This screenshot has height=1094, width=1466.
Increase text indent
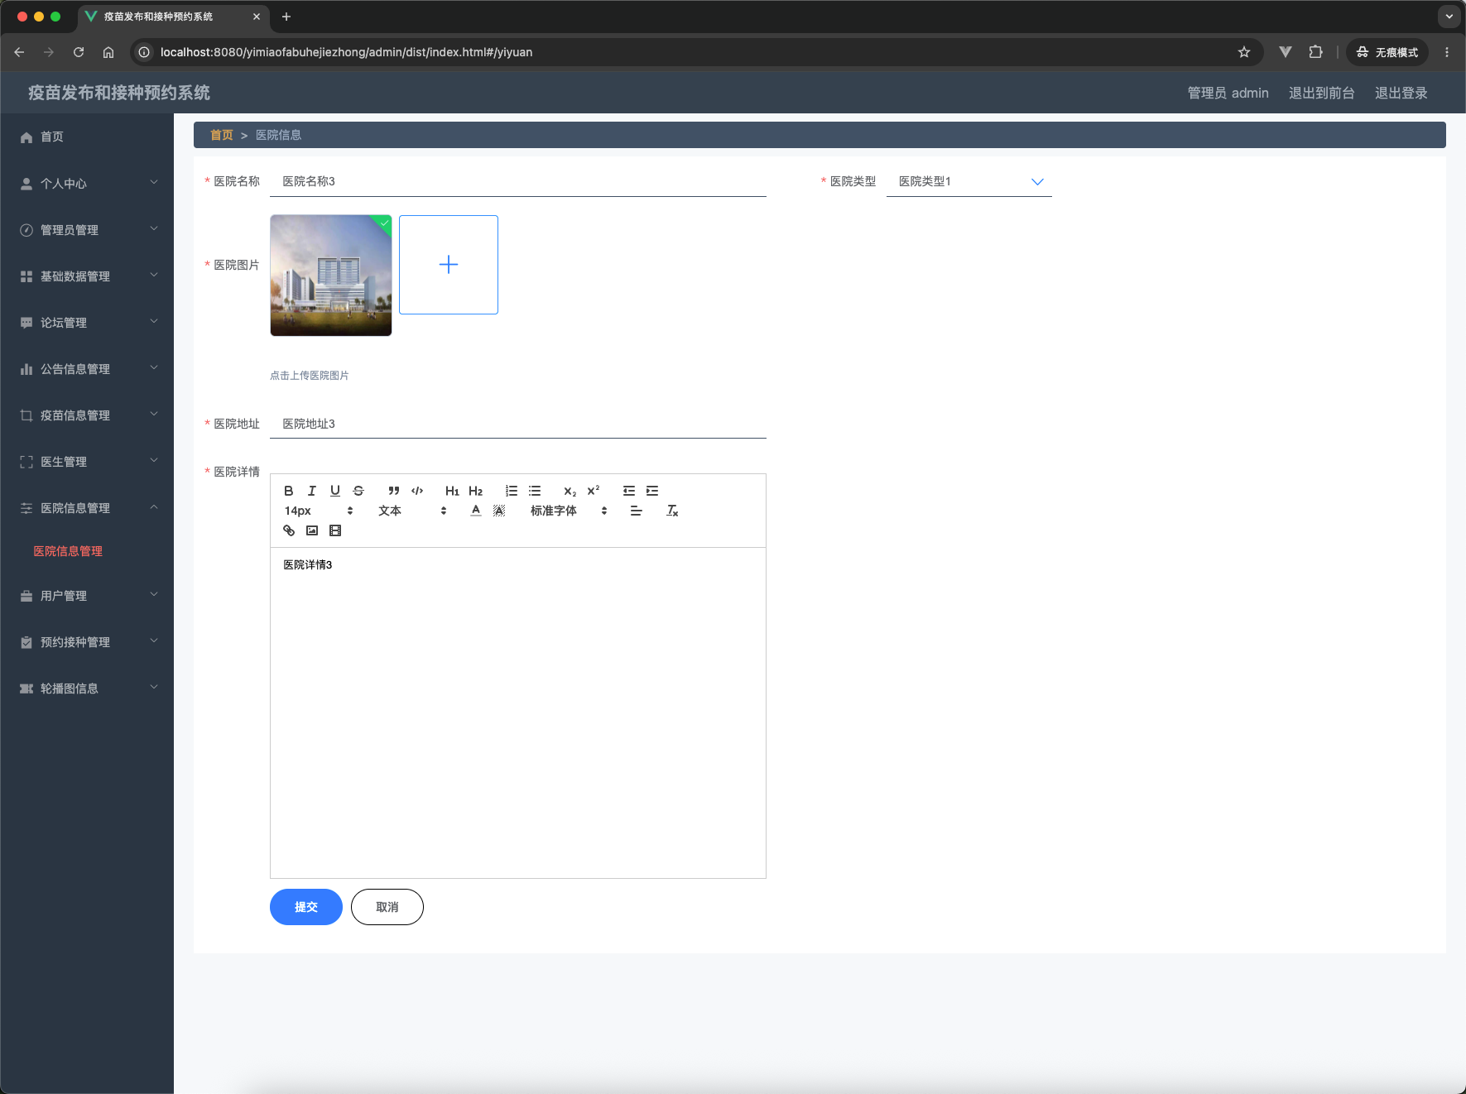coord(652,491)
